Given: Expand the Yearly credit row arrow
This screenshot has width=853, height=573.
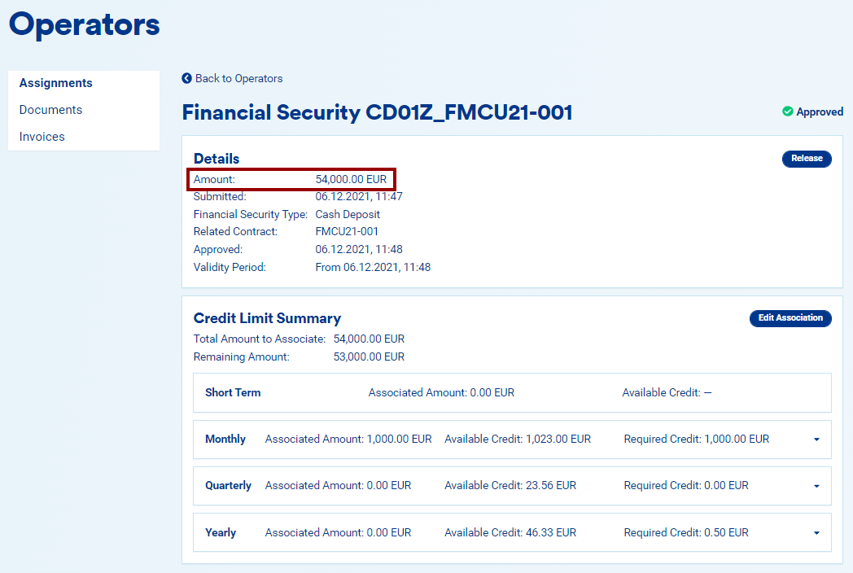Looking at the screenshot, I should pos(816,533).
